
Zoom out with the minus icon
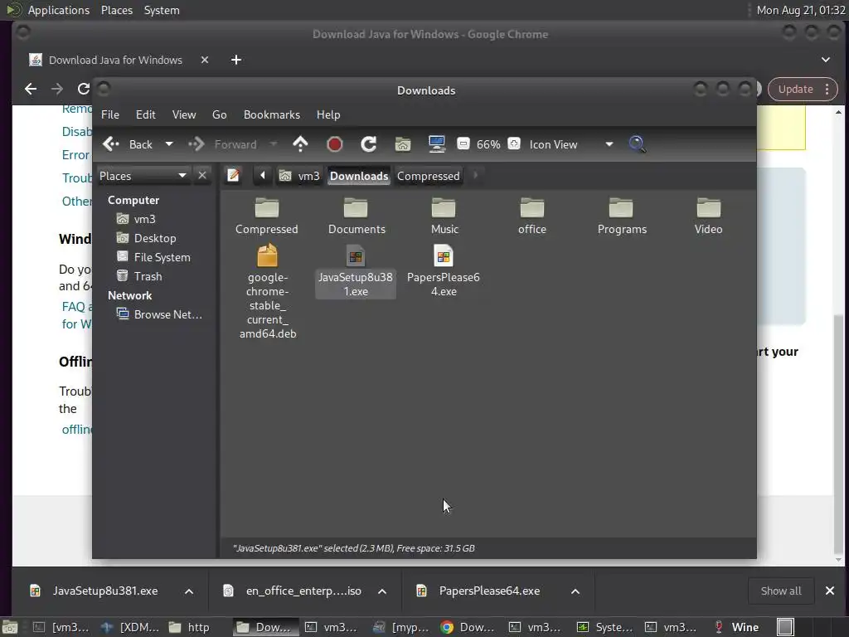coord(463,144)
